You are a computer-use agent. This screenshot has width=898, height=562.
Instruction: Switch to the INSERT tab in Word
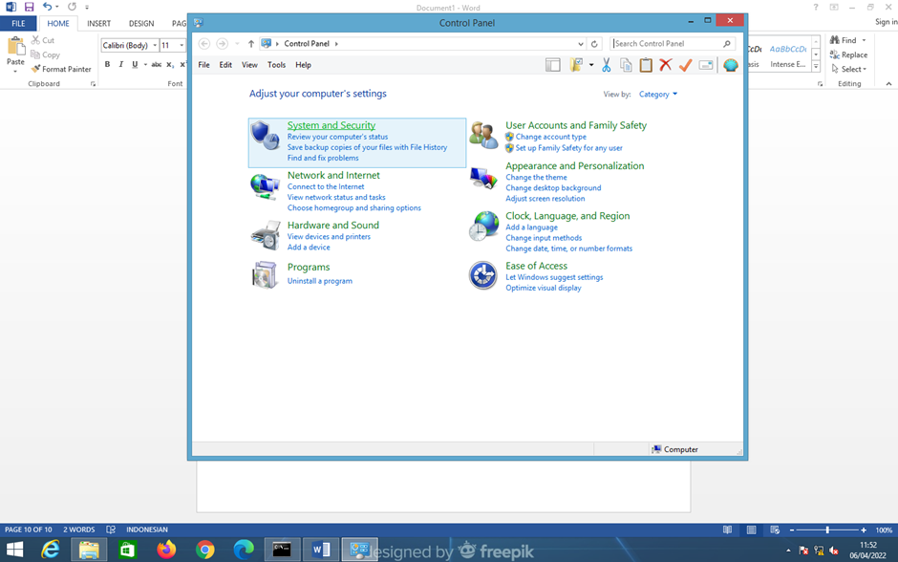[x=98, y=24]
